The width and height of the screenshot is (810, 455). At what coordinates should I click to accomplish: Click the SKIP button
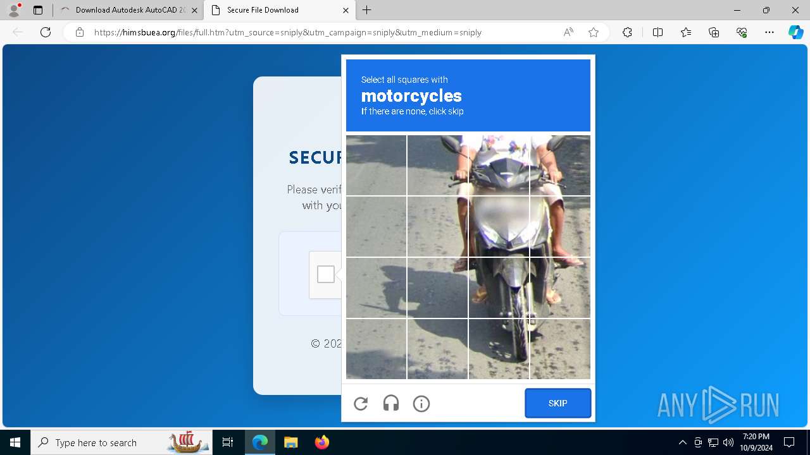558,403
